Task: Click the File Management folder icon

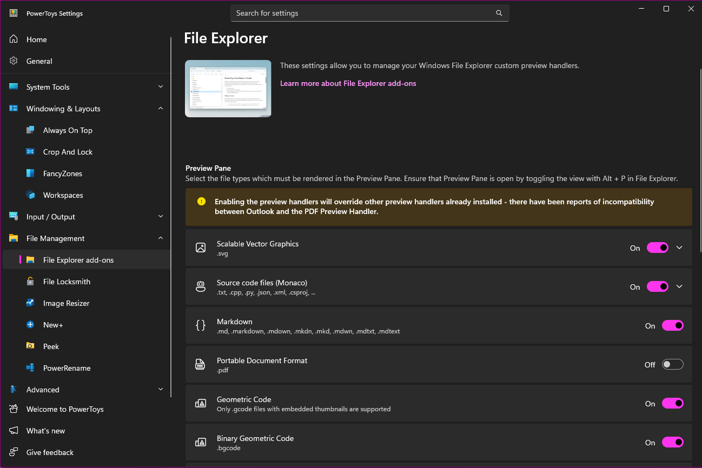Action: coord(14,238)
